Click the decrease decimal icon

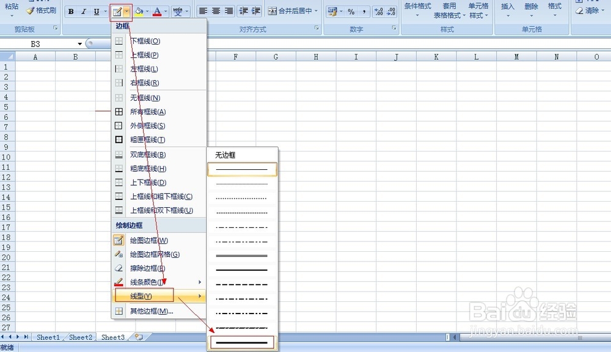coord(391,12)
